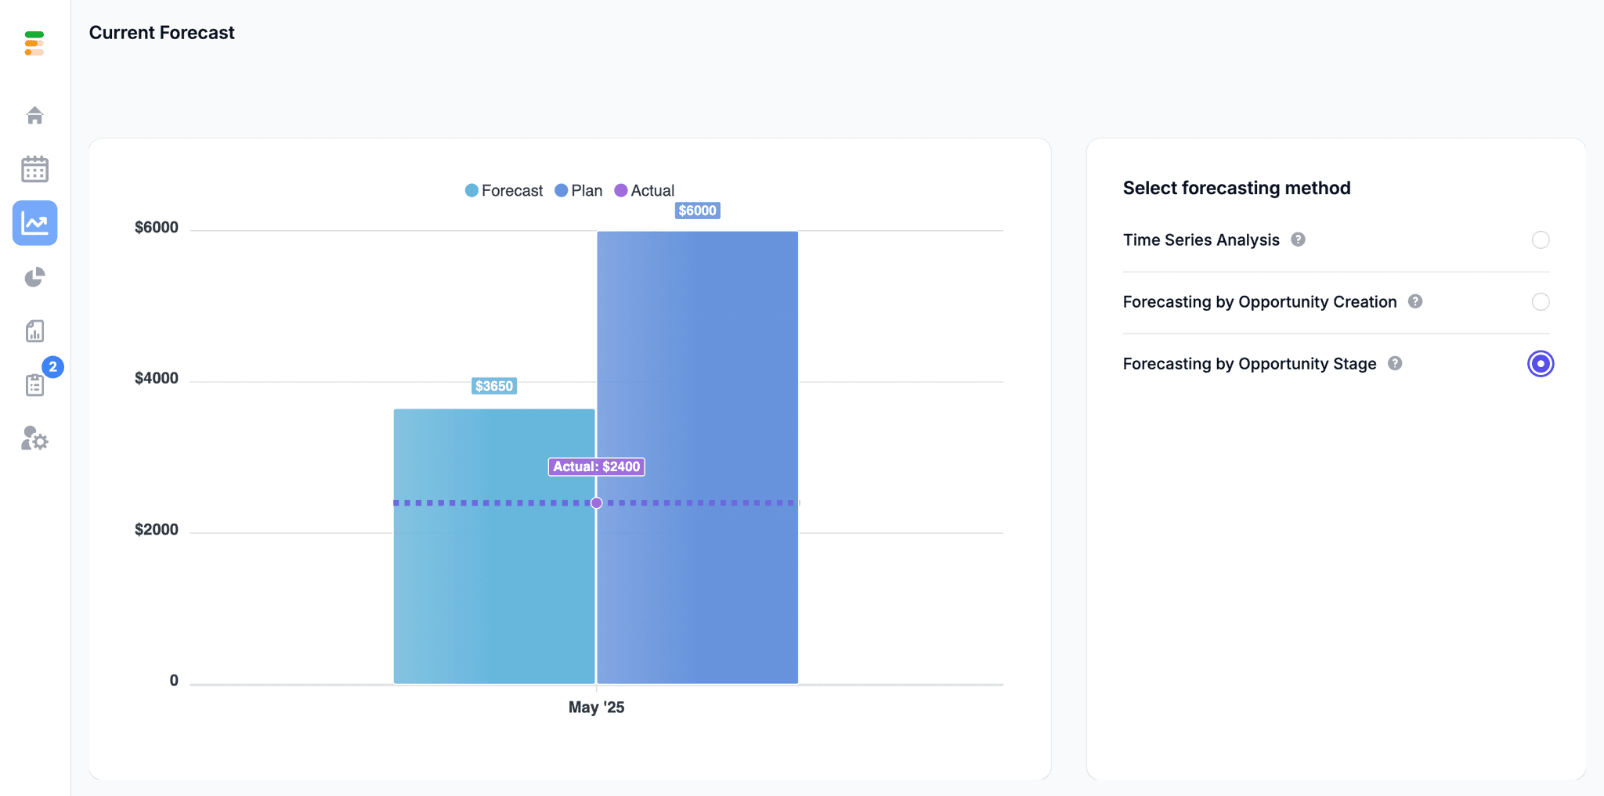The height and width of the screenshot is (796, 1604).
Task: Select Forecasting by Opportunity Stage method
Action: (x=1540, y=363)
